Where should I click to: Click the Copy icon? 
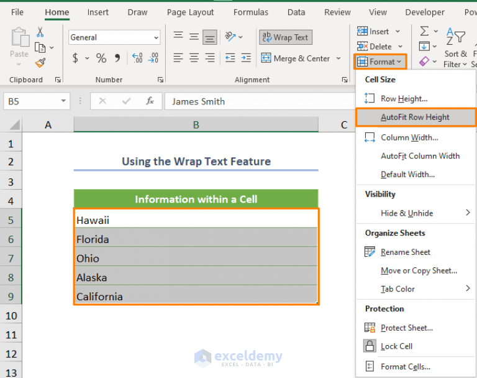tap(40, 47)
